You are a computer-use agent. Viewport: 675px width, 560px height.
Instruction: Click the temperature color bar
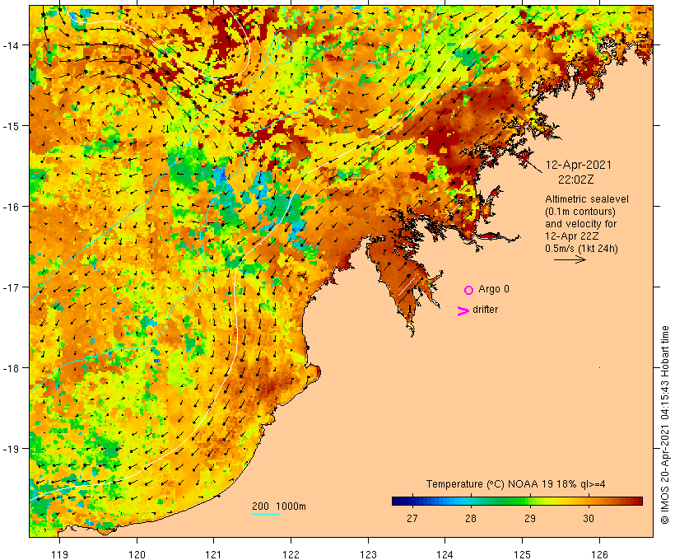click(517, 501)
